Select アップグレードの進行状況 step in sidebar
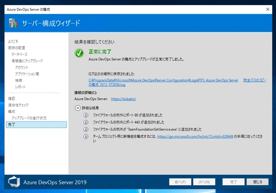276x193 pixels. click(29, 118)
